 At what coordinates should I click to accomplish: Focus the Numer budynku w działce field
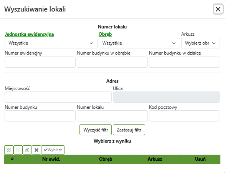[x=184, y=62]
